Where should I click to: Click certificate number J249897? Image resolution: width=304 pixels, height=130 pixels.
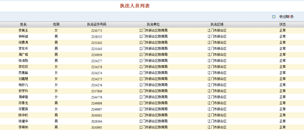[97, 109]
